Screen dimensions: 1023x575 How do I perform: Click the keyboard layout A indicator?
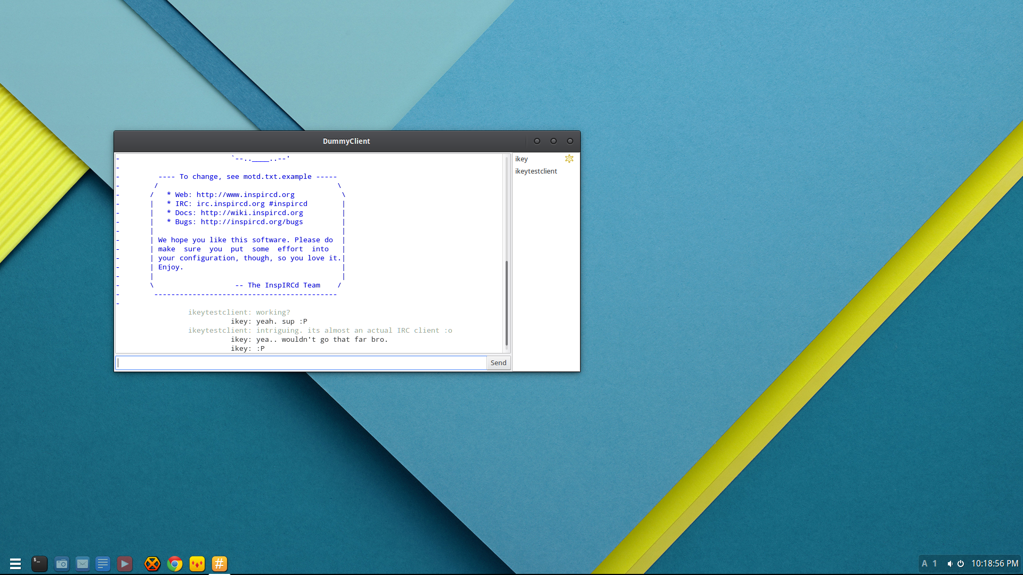[924, 564]
